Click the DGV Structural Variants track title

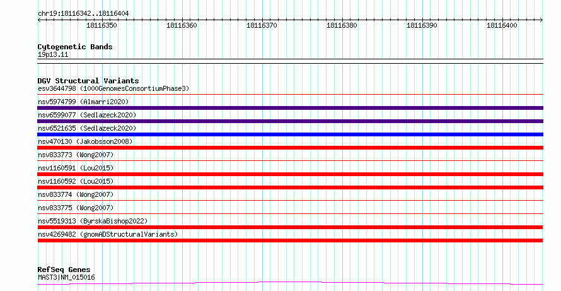point(88,81)
